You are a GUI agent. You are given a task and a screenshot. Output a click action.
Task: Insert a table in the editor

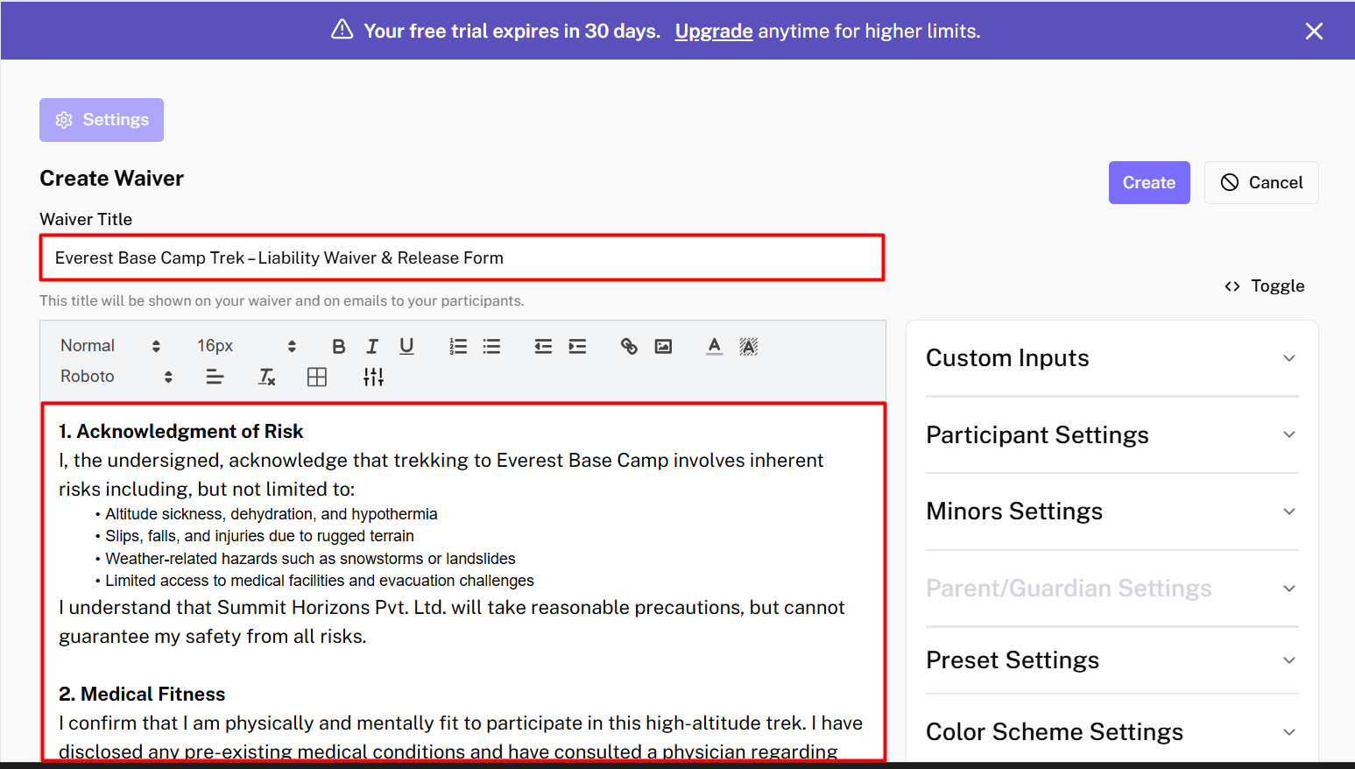click(317, 377)
